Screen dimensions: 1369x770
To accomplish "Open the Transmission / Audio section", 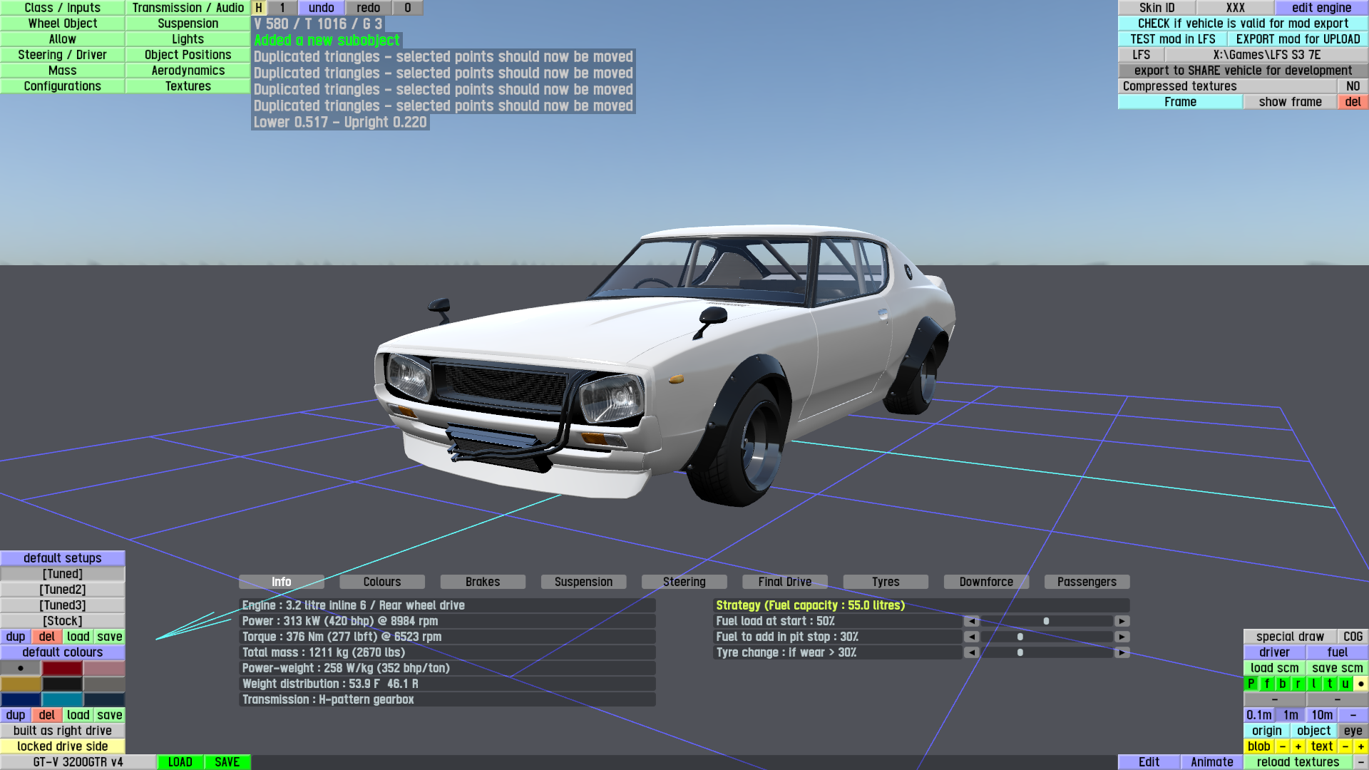I will (188, 8).
